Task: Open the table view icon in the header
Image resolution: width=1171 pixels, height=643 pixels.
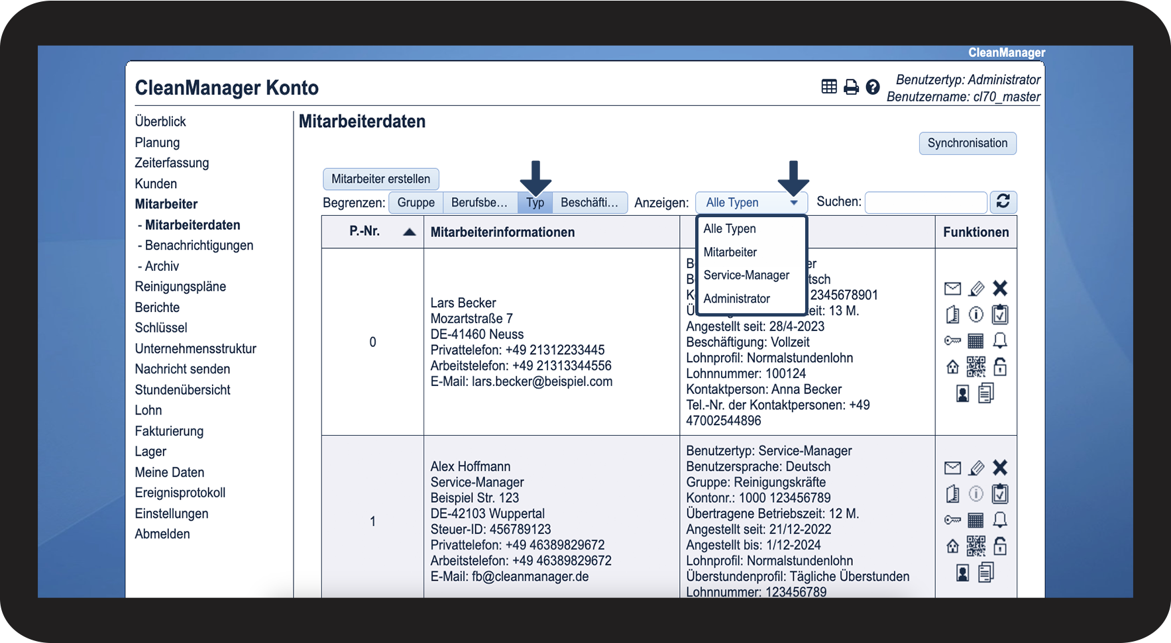Action: (x=829, y=87)
